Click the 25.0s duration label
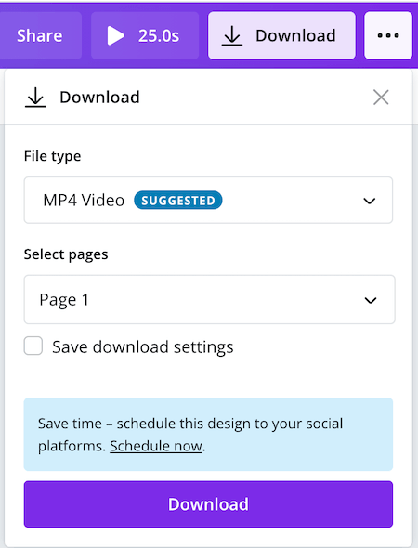This screenshot has height=548, width=418. (159, 35)
